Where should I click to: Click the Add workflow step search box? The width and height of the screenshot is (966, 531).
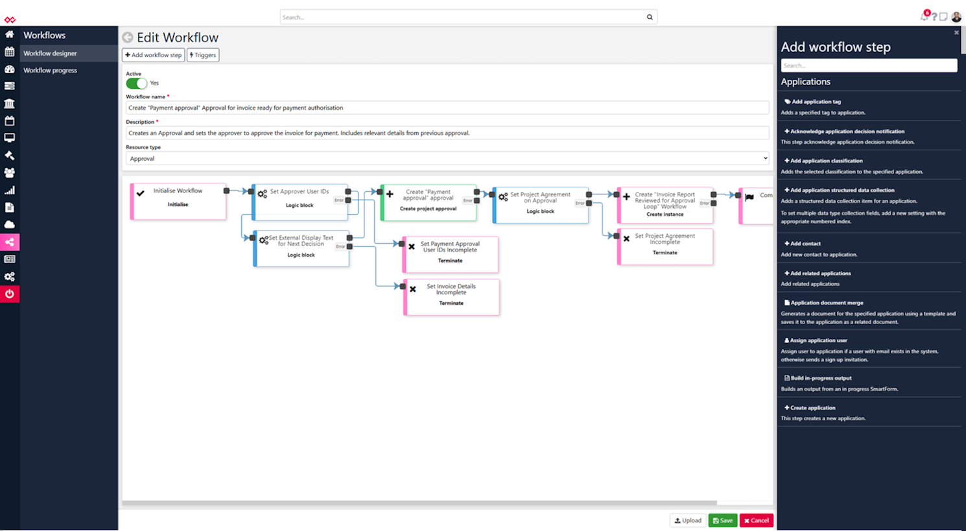click(x=869, y=65)
